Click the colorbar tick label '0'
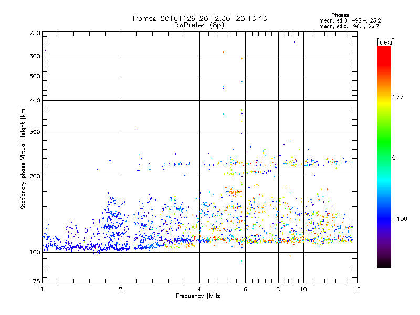The height and width of the screenshot is (315, 420). [x=394, y=157]
